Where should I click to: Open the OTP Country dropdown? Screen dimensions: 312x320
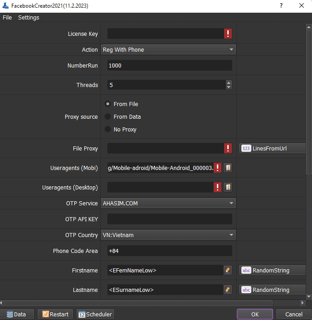tap(168, 235)
